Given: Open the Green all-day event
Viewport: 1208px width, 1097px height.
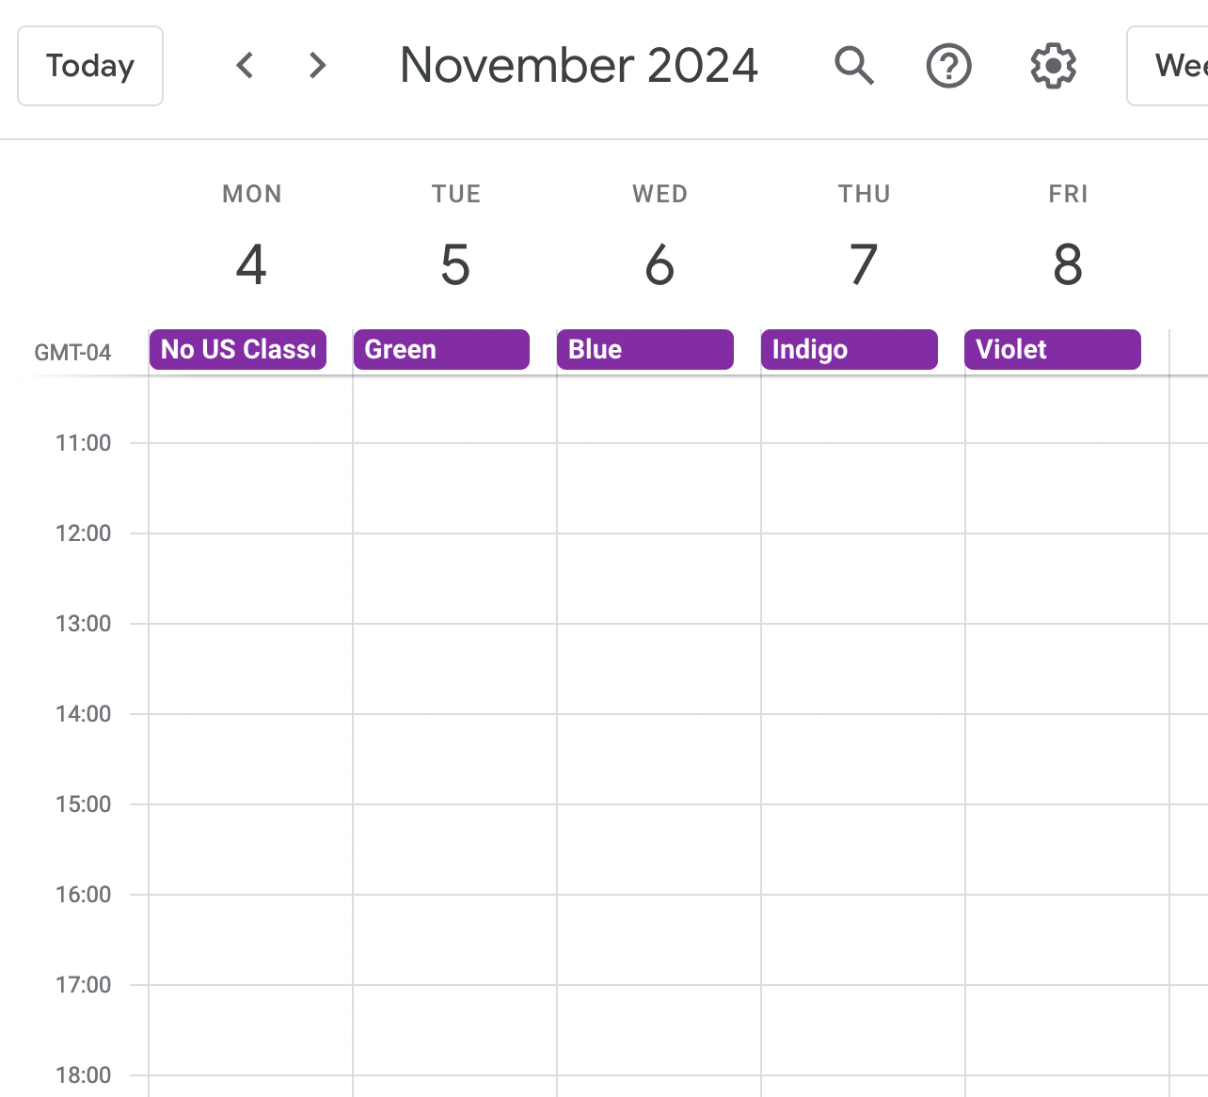Looking at the screenshot, I should (x=441, y=349).
